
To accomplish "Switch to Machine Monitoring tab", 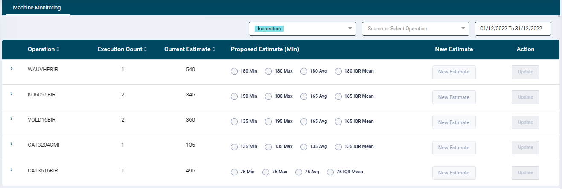I will pos(37,8).
